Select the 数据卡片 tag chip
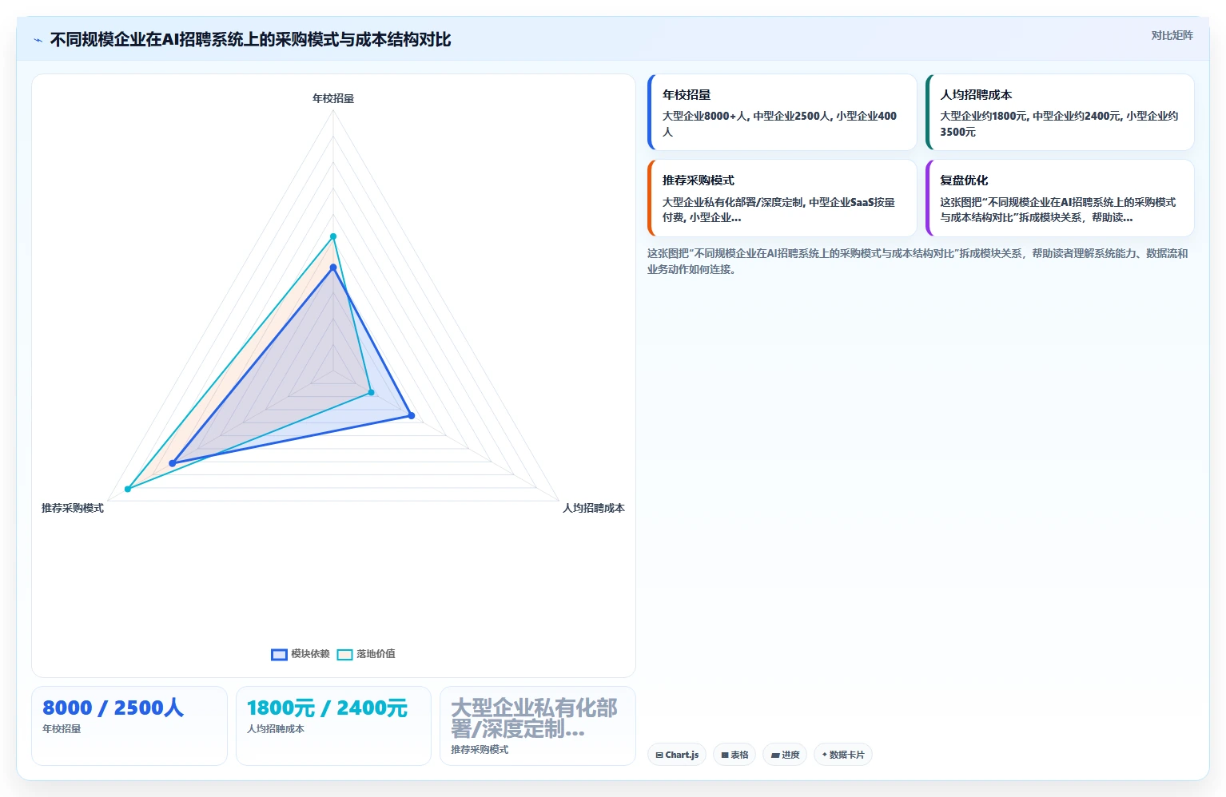Image resolution: width=1226 pixels, height=797 pixels. pos(842,755)
